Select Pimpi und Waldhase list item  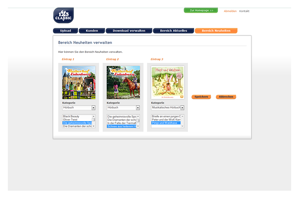coord(166,123)
